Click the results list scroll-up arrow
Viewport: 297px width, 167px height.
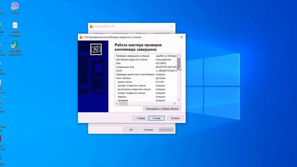point(179,56)
